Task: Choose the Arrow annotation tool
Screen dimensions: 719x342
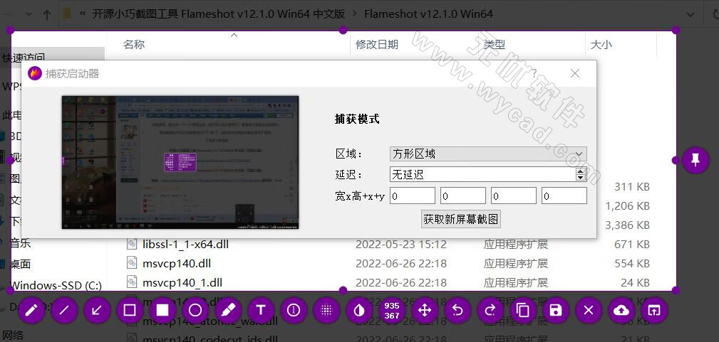Action: 97,310
